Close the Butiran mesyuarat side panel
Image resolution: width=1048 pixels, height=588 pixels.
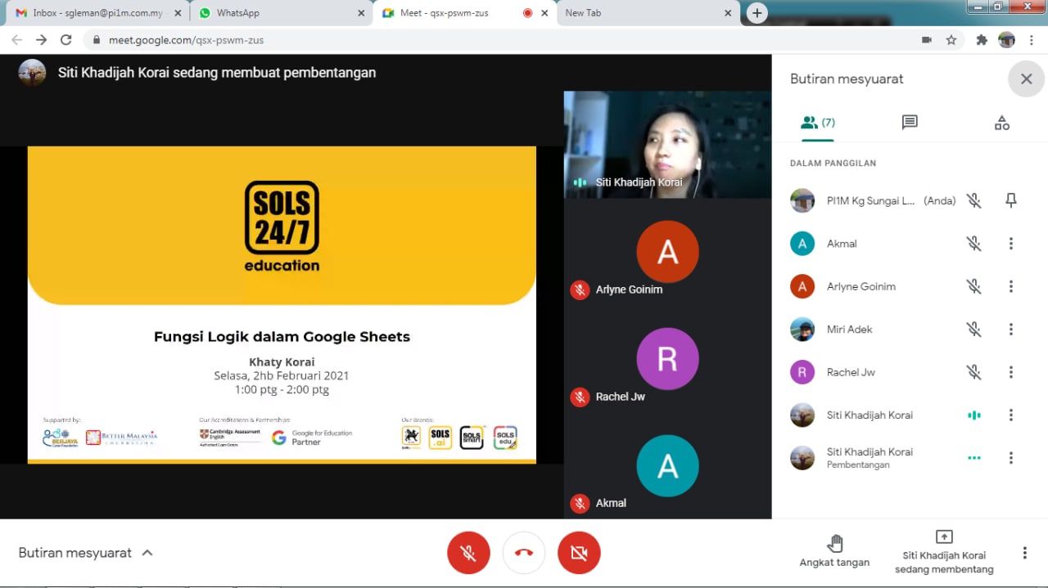pyautogui.click(x=1026, y=79)
